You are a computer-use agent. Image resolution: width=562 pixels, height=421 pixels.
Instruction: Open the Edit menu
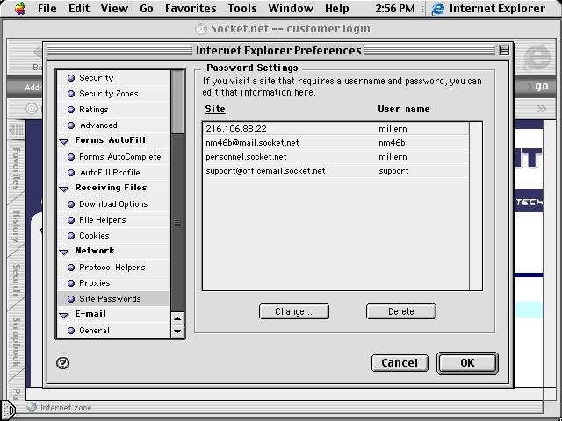point(79,8)
